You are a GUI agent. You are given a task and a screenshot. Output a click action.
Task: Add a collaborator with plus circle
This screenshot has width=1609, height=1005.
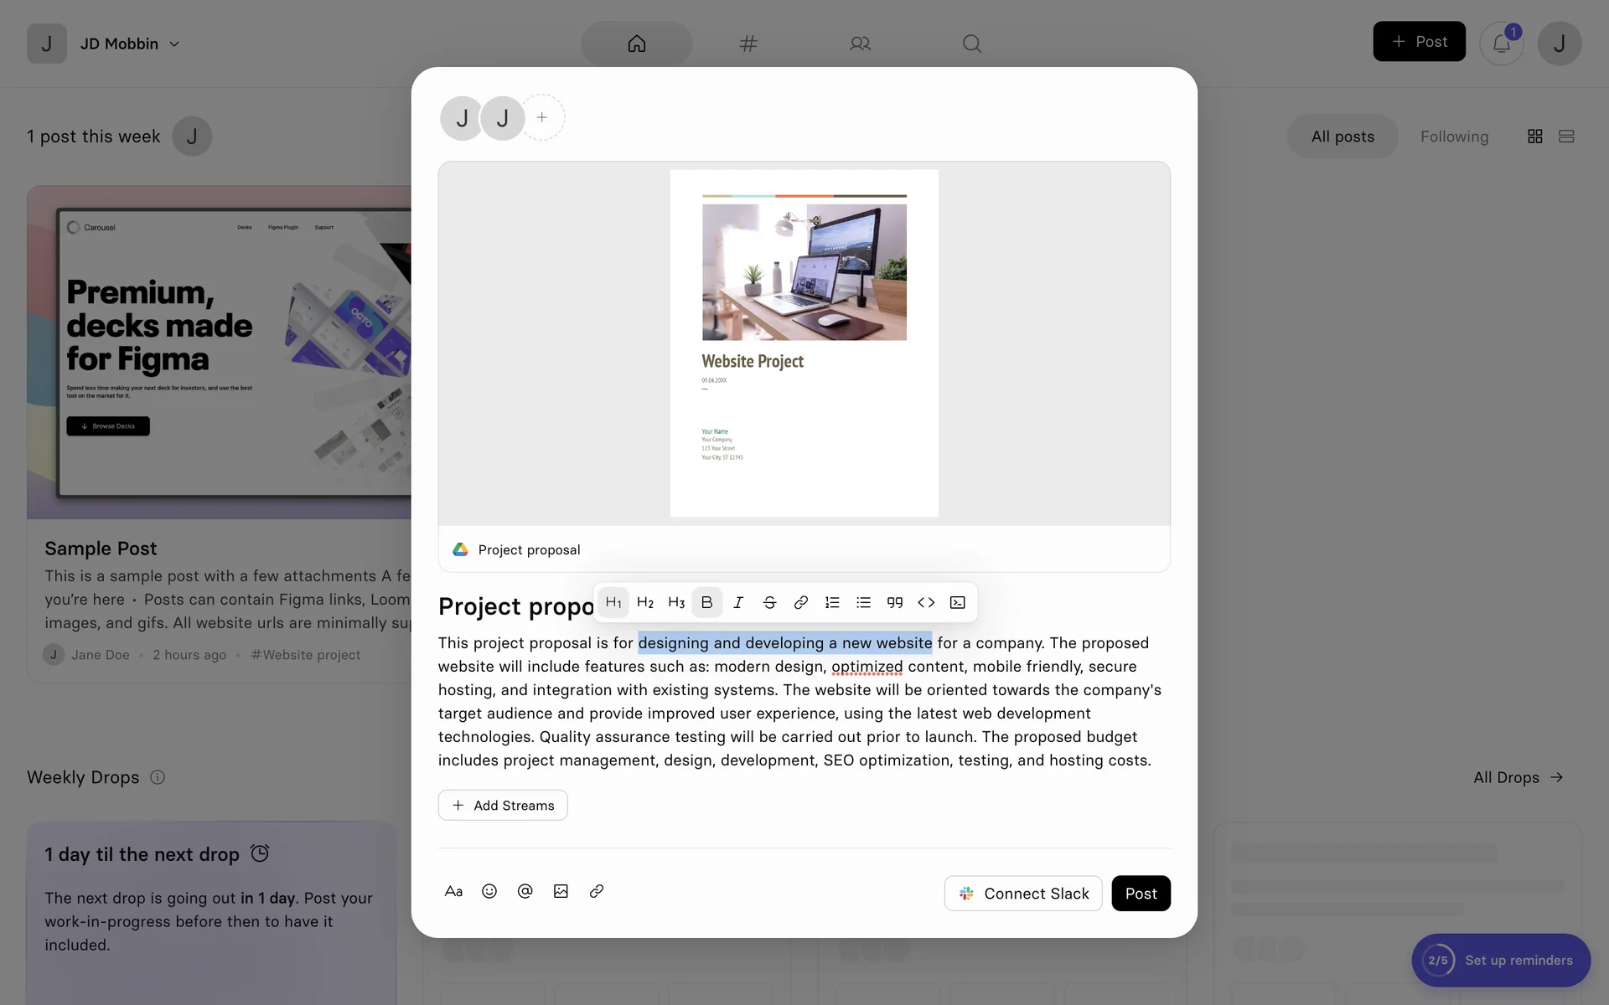coord(542,117)
